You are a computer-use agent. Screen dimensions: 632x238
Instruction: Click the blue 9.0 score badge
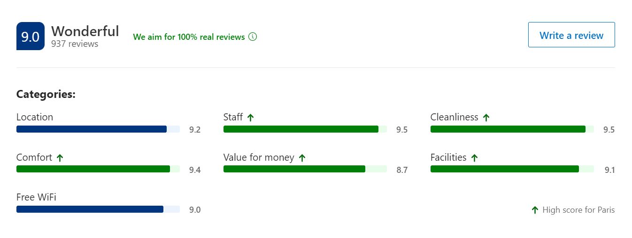31,36
